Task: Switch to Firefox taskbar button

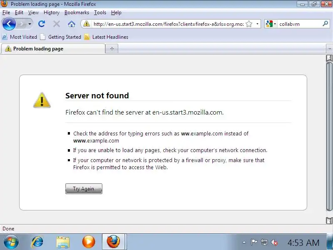Action: click(113, 242)
